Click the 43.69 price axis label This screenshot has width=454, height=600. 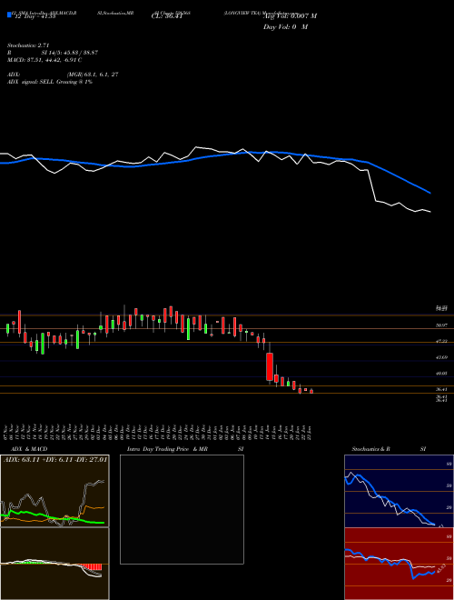(x=442, y=357)
